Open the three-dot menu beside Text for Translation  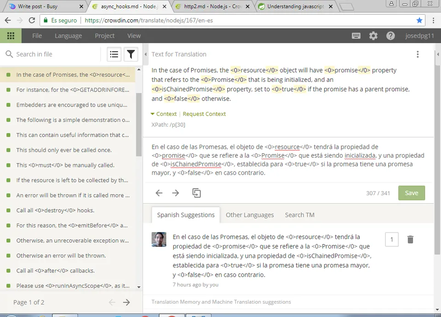coord(418,54)
